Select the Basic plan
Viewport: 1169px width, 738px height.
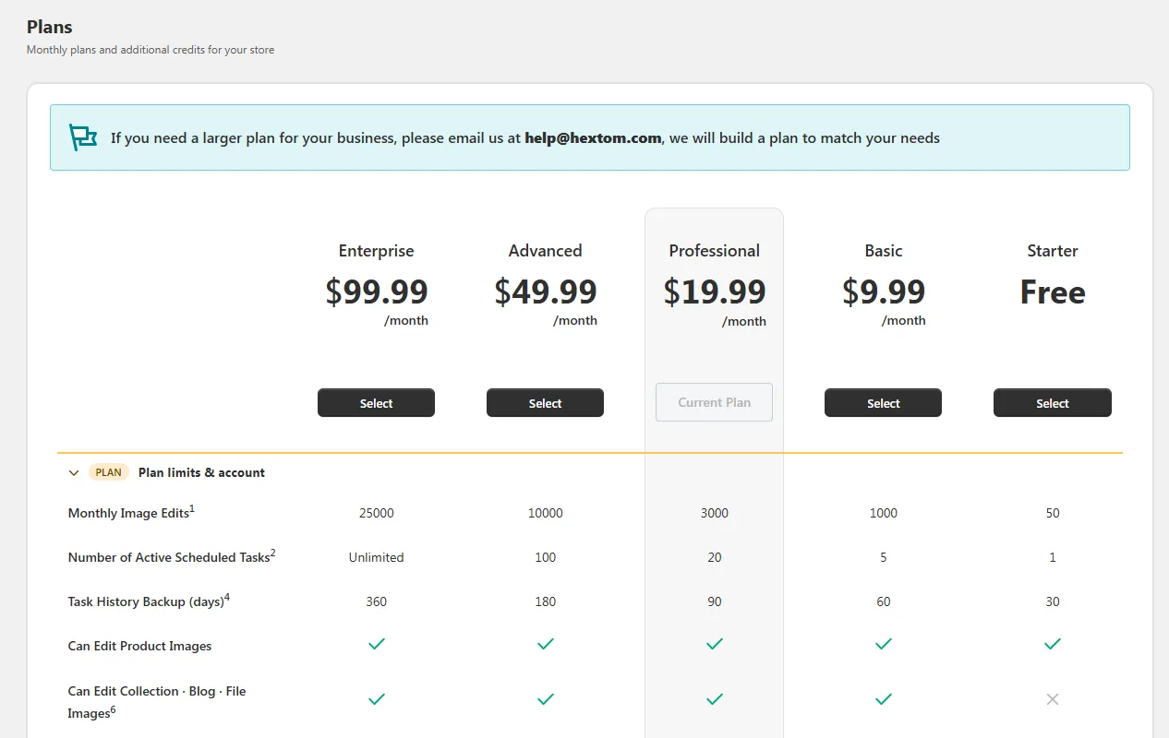[x=883, y=403]
